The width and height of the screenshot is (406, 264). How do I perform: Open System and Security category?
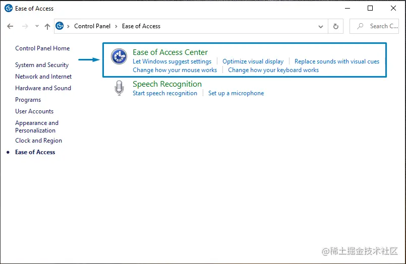pyautogui.click(x=42, y=65)
